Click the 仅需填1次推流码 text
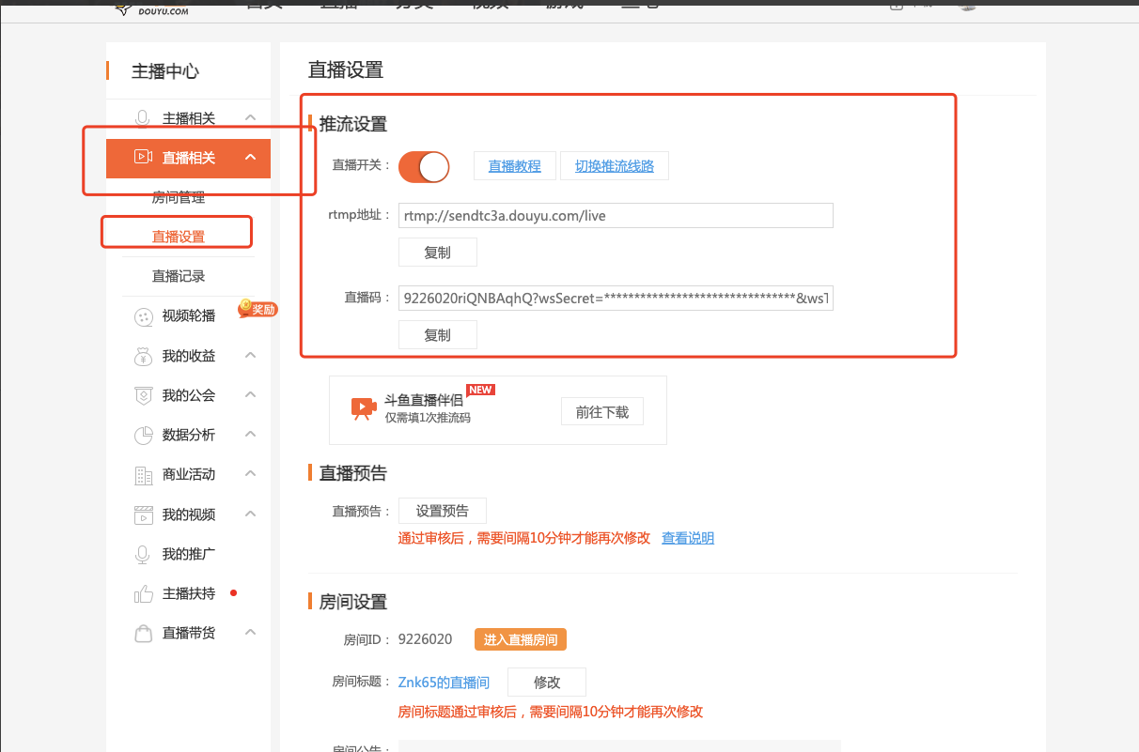 coord(428,418)
